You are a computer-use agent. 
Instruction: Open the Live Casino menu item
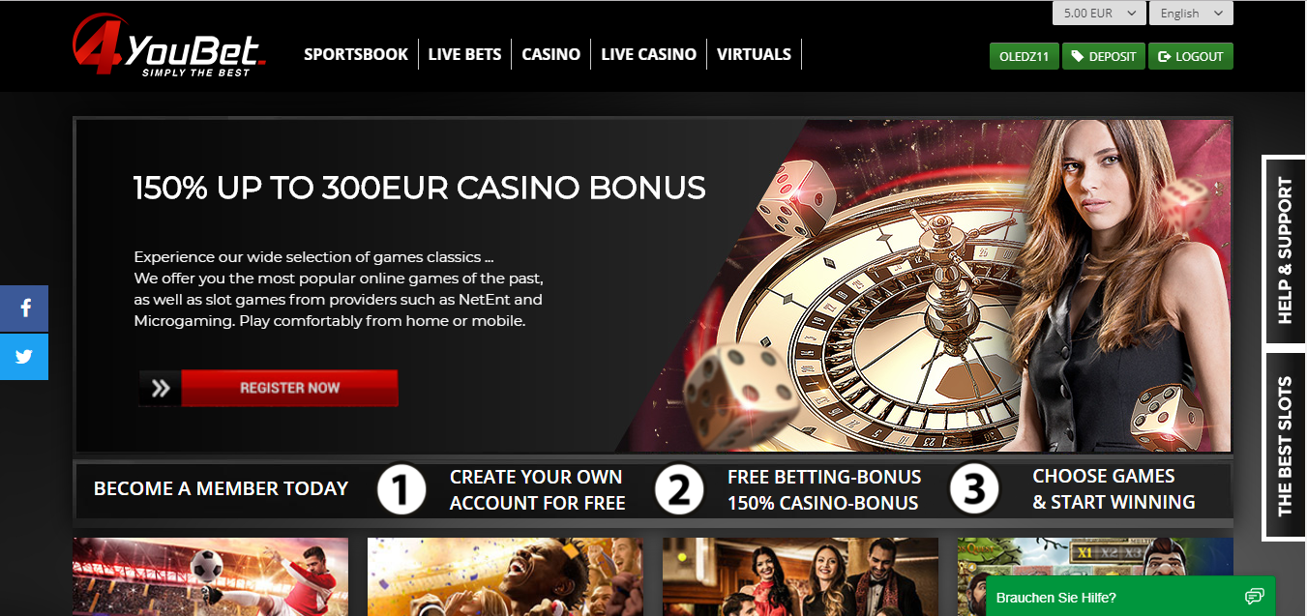click(648, 54)
